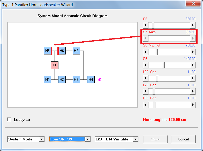Screen dimensions: 203x151
Task: Decrease S6 with left arrow
Action: 146,25
